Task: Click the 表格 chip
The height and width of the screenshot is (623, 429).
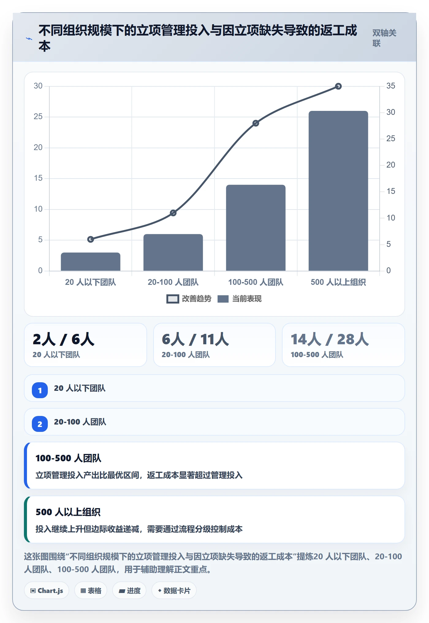Action: [91, 591]
